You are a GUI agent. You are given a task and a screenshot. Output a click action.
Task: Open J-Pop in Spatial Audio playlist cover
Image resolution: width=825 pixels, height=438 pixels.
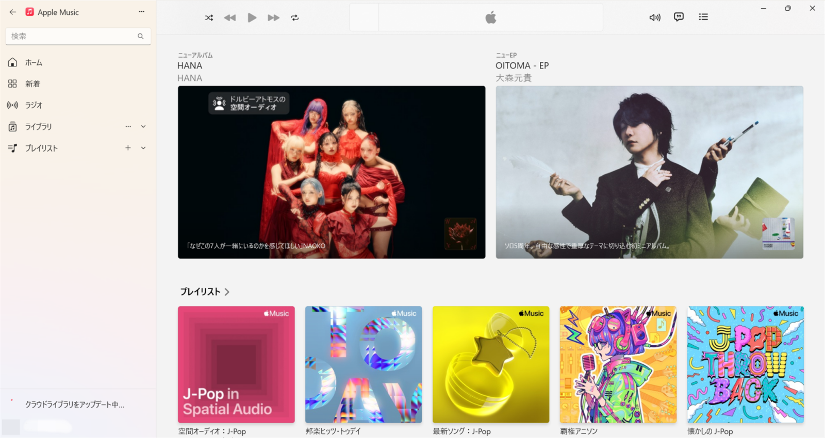(x=236, y=365)
